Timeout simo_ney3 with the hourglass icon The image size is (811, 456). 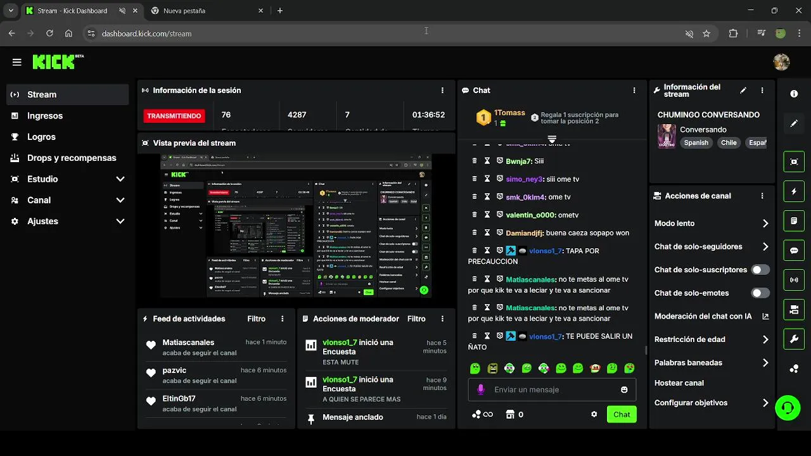click(x=487, y=179)
